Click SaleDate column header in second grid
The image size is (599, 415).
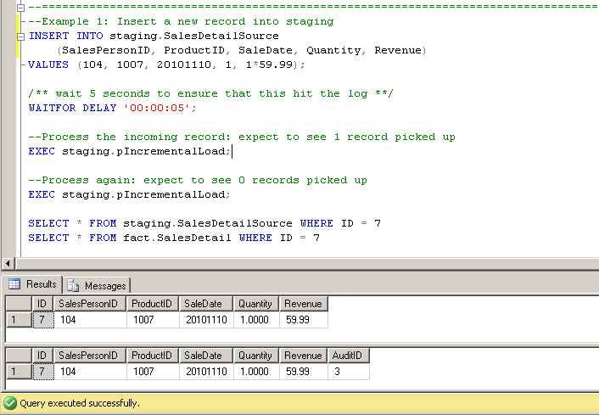click(204, 356)
